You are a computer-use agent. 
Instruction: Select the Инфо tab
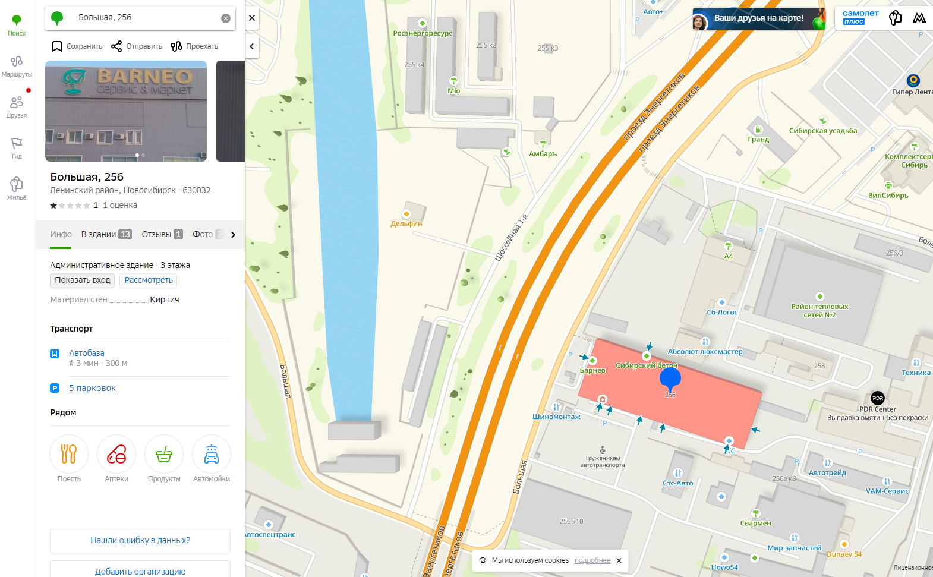61,234
